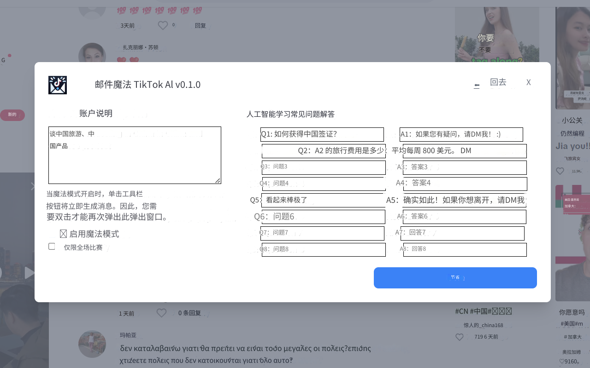Close the dialog with the X button
This screenshot has width=590, height=368.
(529, 82)
